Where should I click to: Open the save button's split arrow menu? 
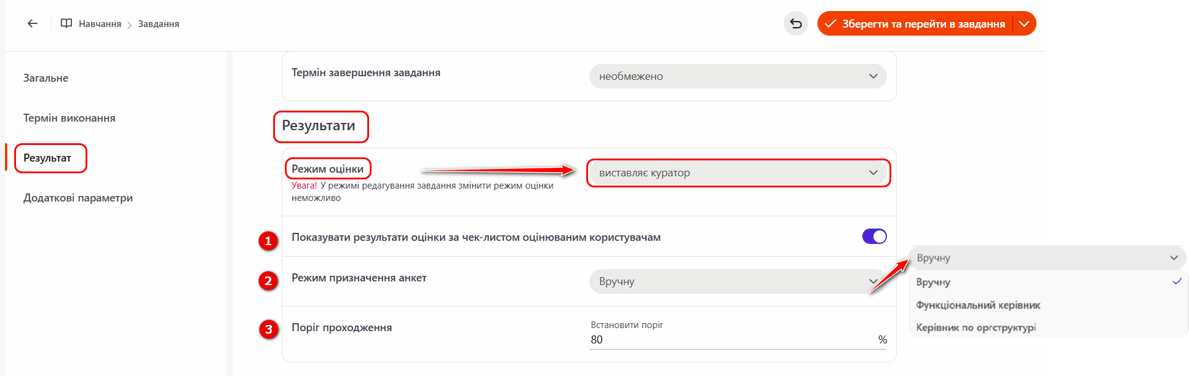1024,23
